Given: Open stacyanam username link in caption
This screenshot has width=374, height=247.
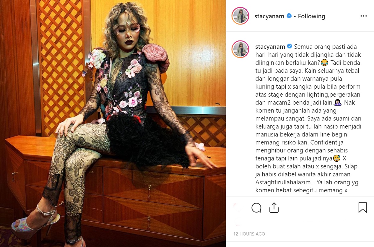Looking at the screenshot, I should tap(270, 47).
